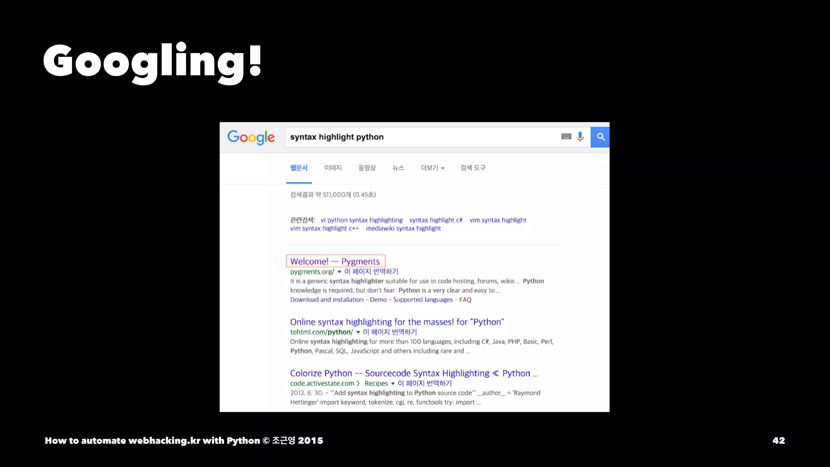Switch to the 이미지 tab
Image resolution: width=830 pixels, height=467 pixels.
tap(333, 168)
